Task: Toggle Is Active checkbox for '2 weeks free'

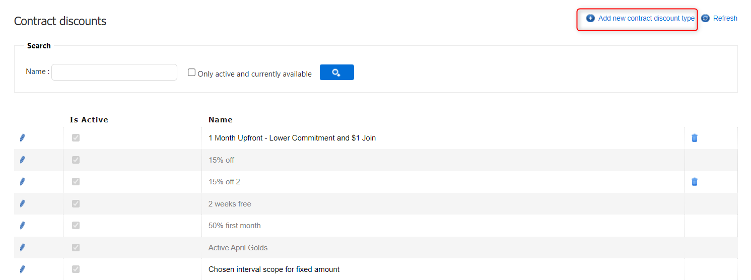Action: [76, 204]
